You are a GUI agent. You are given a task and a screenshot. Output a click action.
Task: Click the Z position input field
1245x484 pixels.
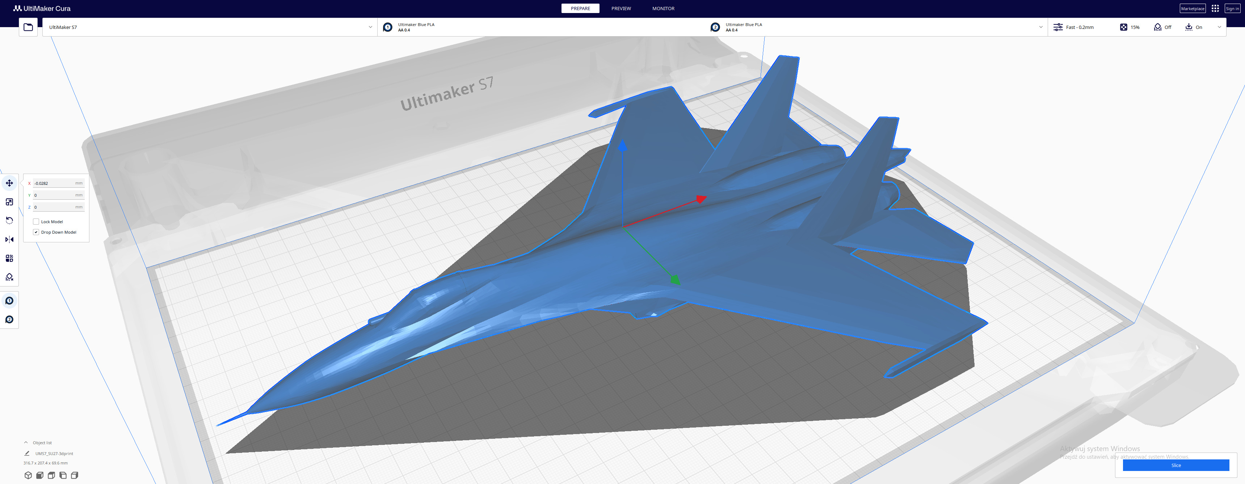point(59,207)
